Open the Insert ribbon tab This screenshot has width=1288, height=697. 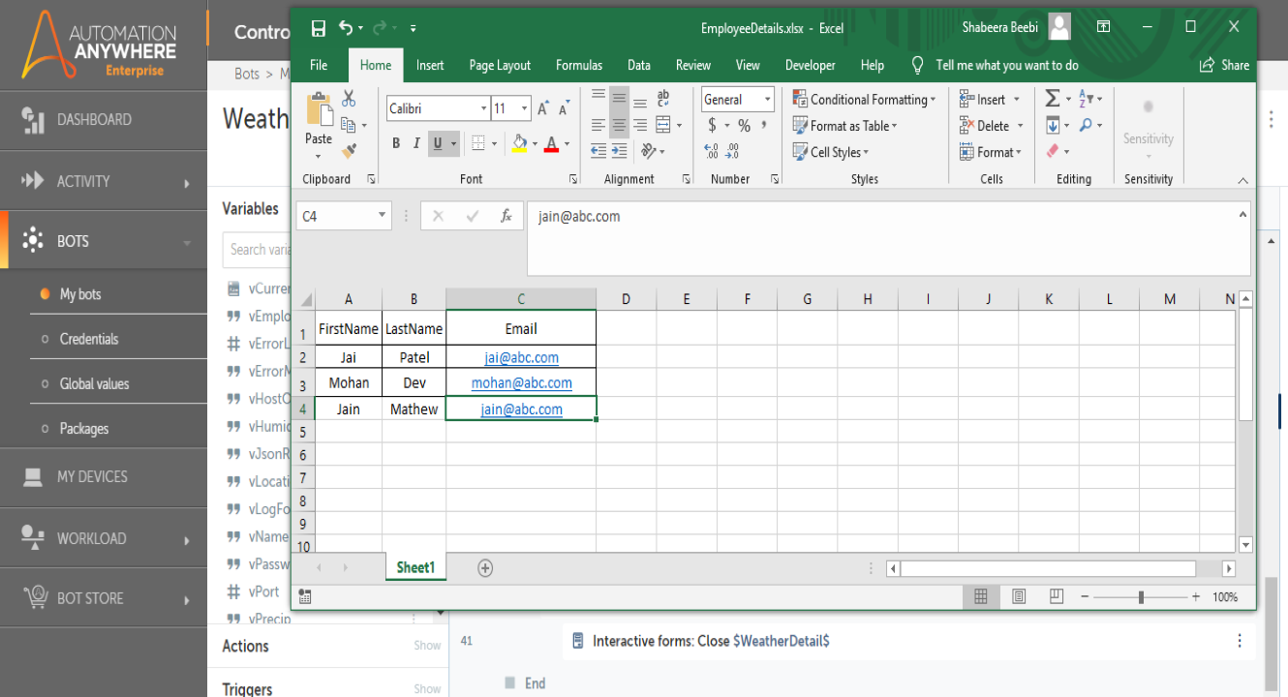[430, 65]
